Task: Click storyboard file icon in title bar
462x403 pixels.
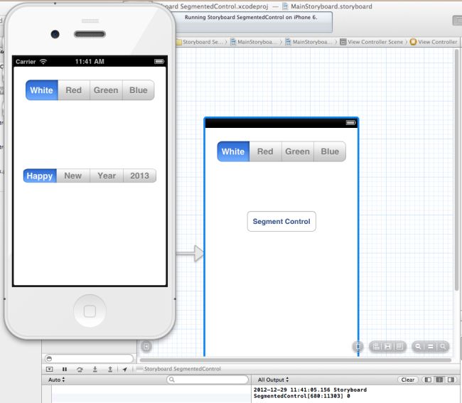Action: 285,6
